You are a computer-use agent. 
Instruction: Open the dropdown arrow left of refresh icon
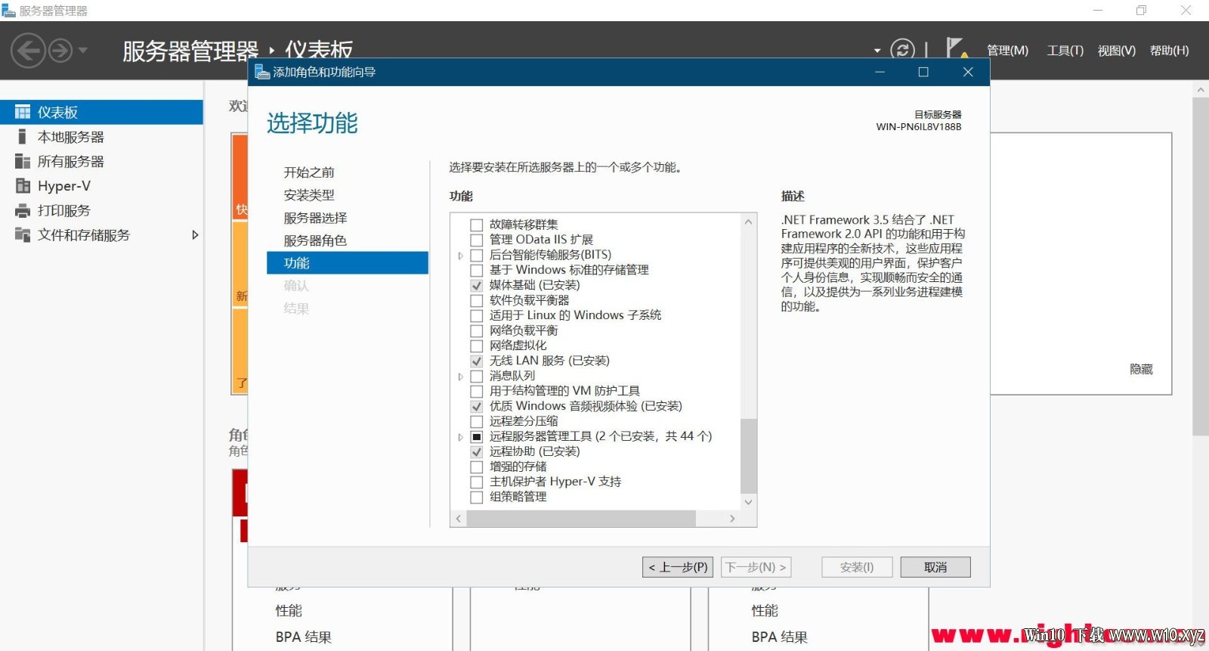(x=877, y=51)
